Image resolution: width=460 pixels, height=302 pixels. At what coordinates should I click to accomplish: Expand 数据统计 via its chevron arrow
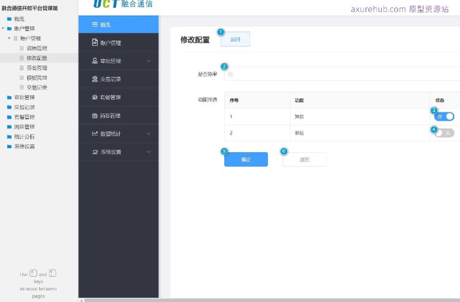coord(148,134)
